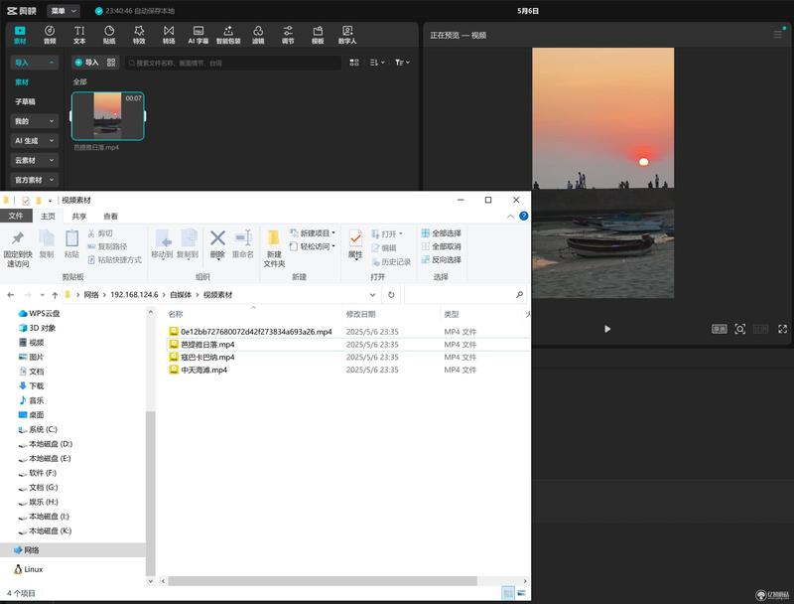Open the 模板 templates panel
This screenshot has height=604, width=794.
[x=318, y=35]
